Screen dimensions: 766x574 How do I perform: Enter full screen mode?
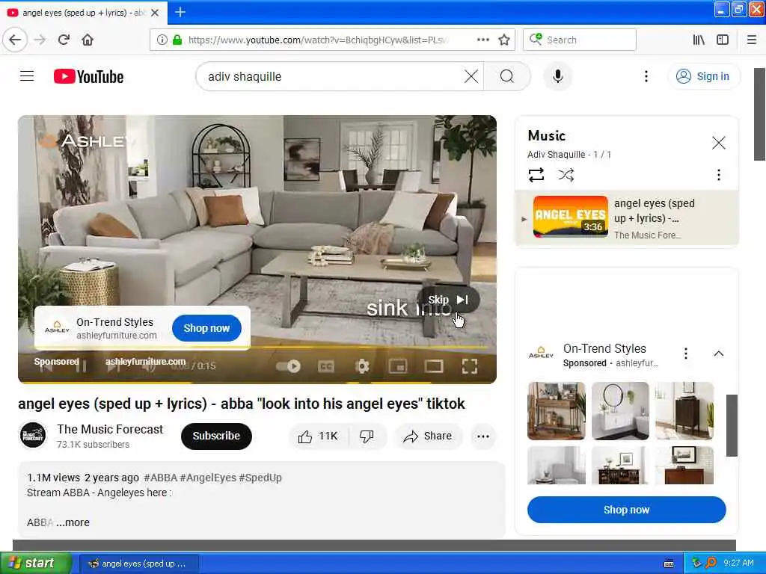pyautogui.click(x=470, y=366)
